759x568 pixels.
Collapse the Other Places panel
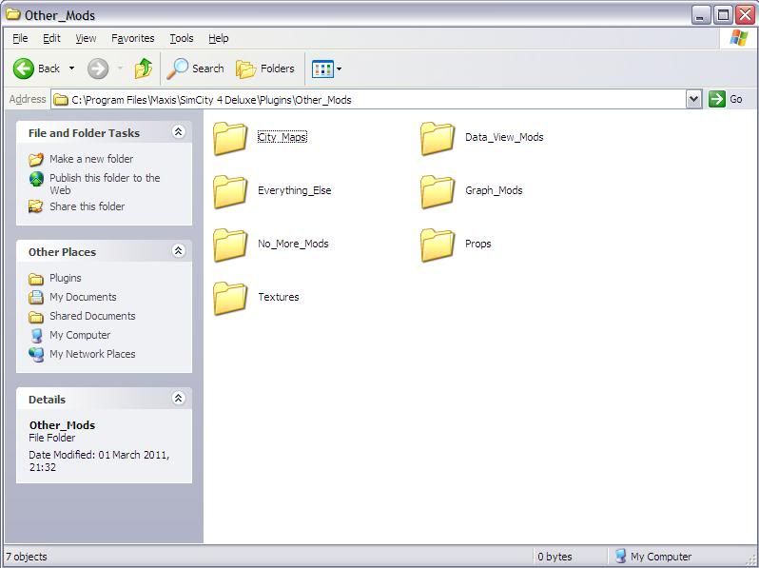coord(178,250)
